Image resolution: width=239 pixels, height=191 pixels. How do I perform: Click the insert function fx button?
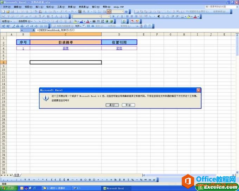[x=34, y=30]
